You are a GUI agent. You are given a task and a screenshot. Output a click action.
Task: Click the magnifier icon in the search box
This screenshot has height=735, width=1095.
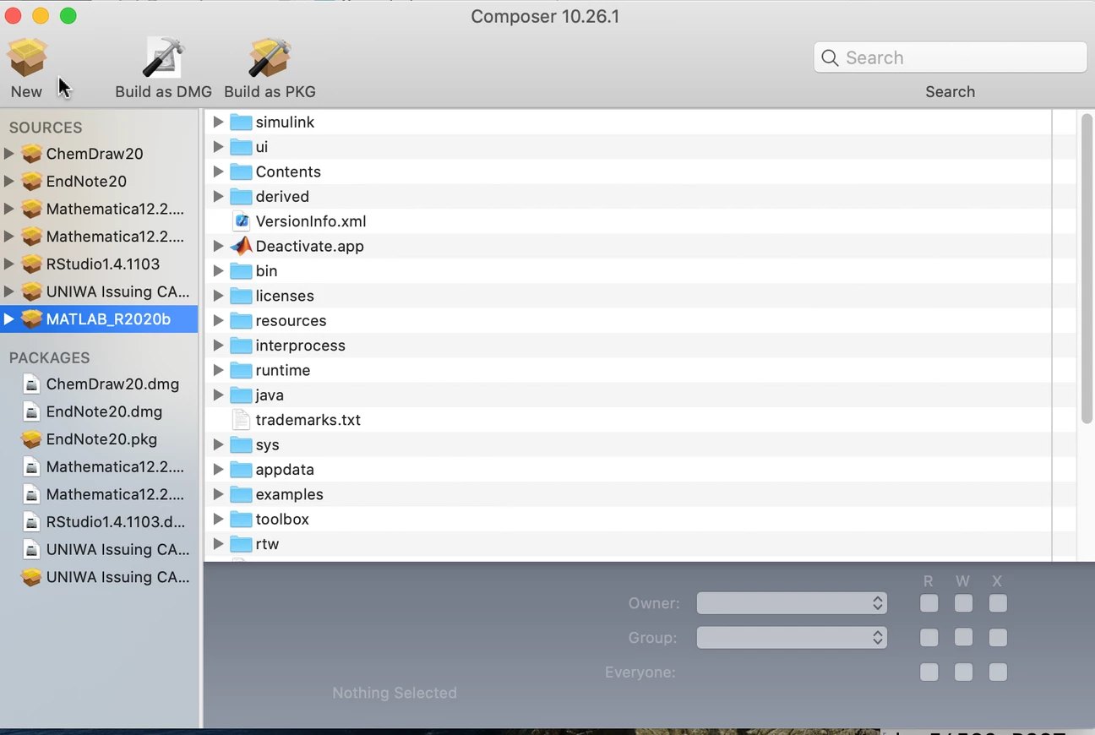point(830,57)
